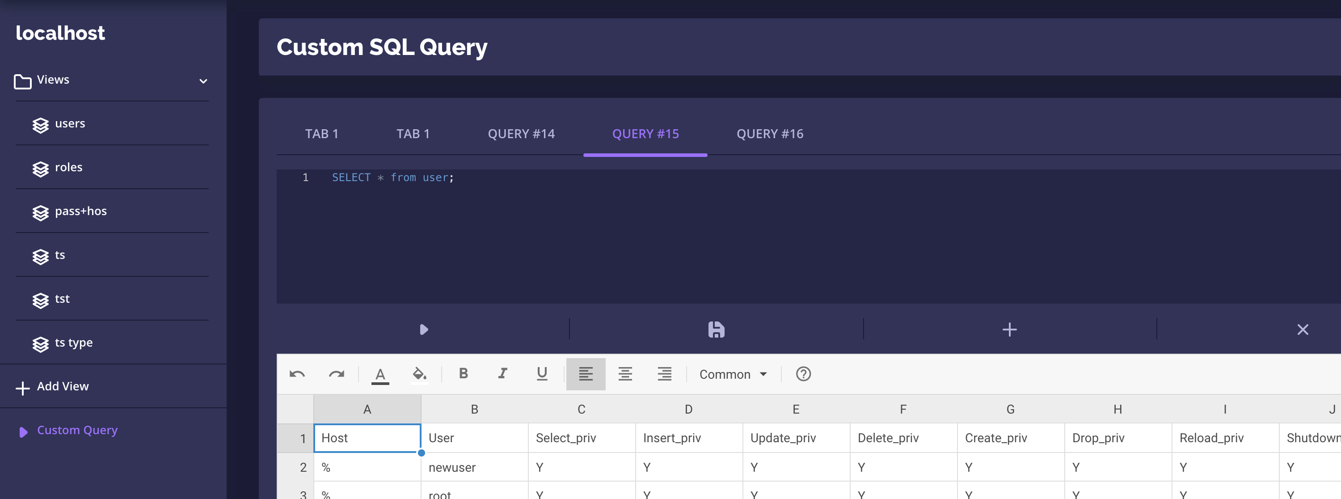Open the Common format dropdown
Viewport: 1341px width, 499px height.
click(x=733, y=374)
